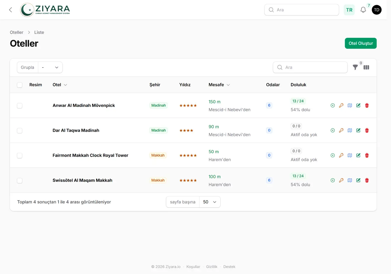The height and width of the screenshot is (274, 391).
Task: Open the Swissôtel Al Maqam Makkah hotel name
Action: tap(82, 180)
